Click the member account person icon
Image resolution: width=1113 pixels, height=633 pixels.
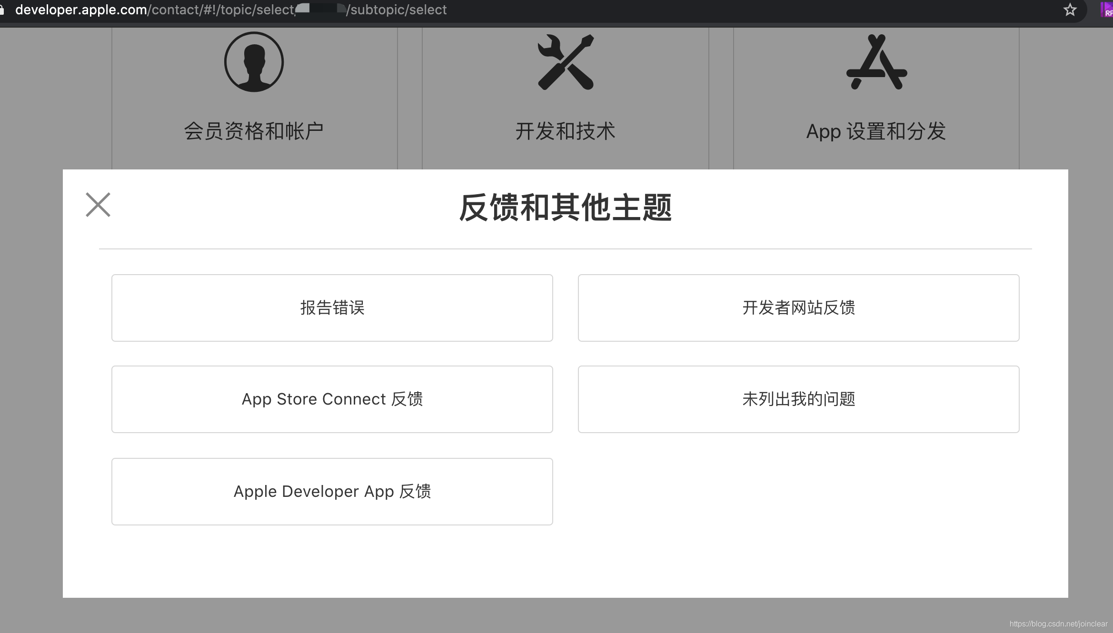(254, 62)
